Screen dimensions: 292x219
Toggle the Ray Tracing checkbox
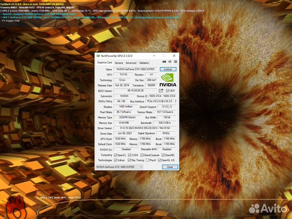[130, 160]
